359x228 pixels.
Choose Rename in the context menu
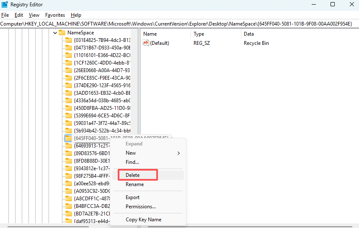[x=134, y=184]
